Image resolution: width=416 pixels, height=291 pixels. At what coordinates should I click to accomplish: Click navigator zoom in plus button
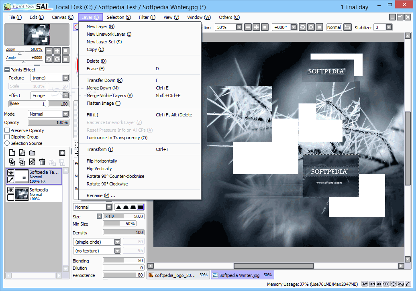tap(57, 51)
